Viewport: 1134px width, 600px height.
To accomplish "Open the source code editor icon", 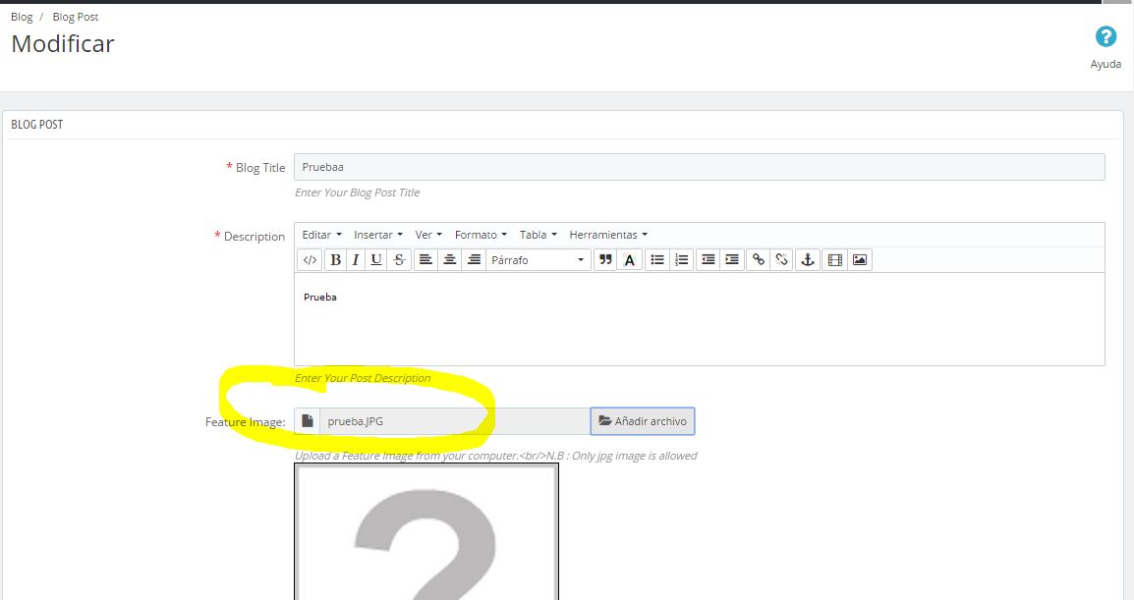I will point(310,260).
